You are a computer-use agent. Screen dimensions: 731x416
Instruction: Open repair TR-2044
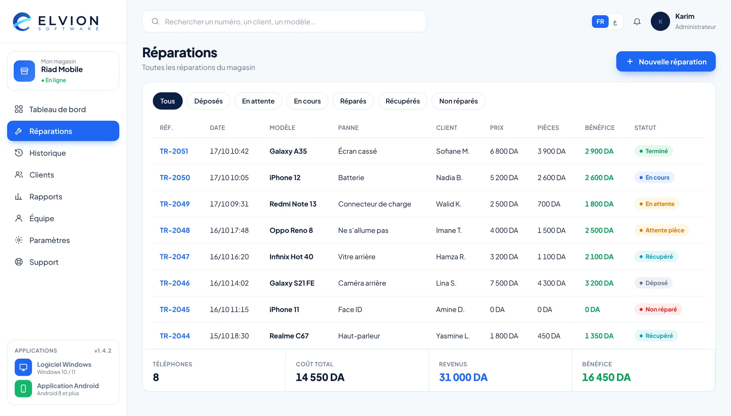click(x=175, y=336)
